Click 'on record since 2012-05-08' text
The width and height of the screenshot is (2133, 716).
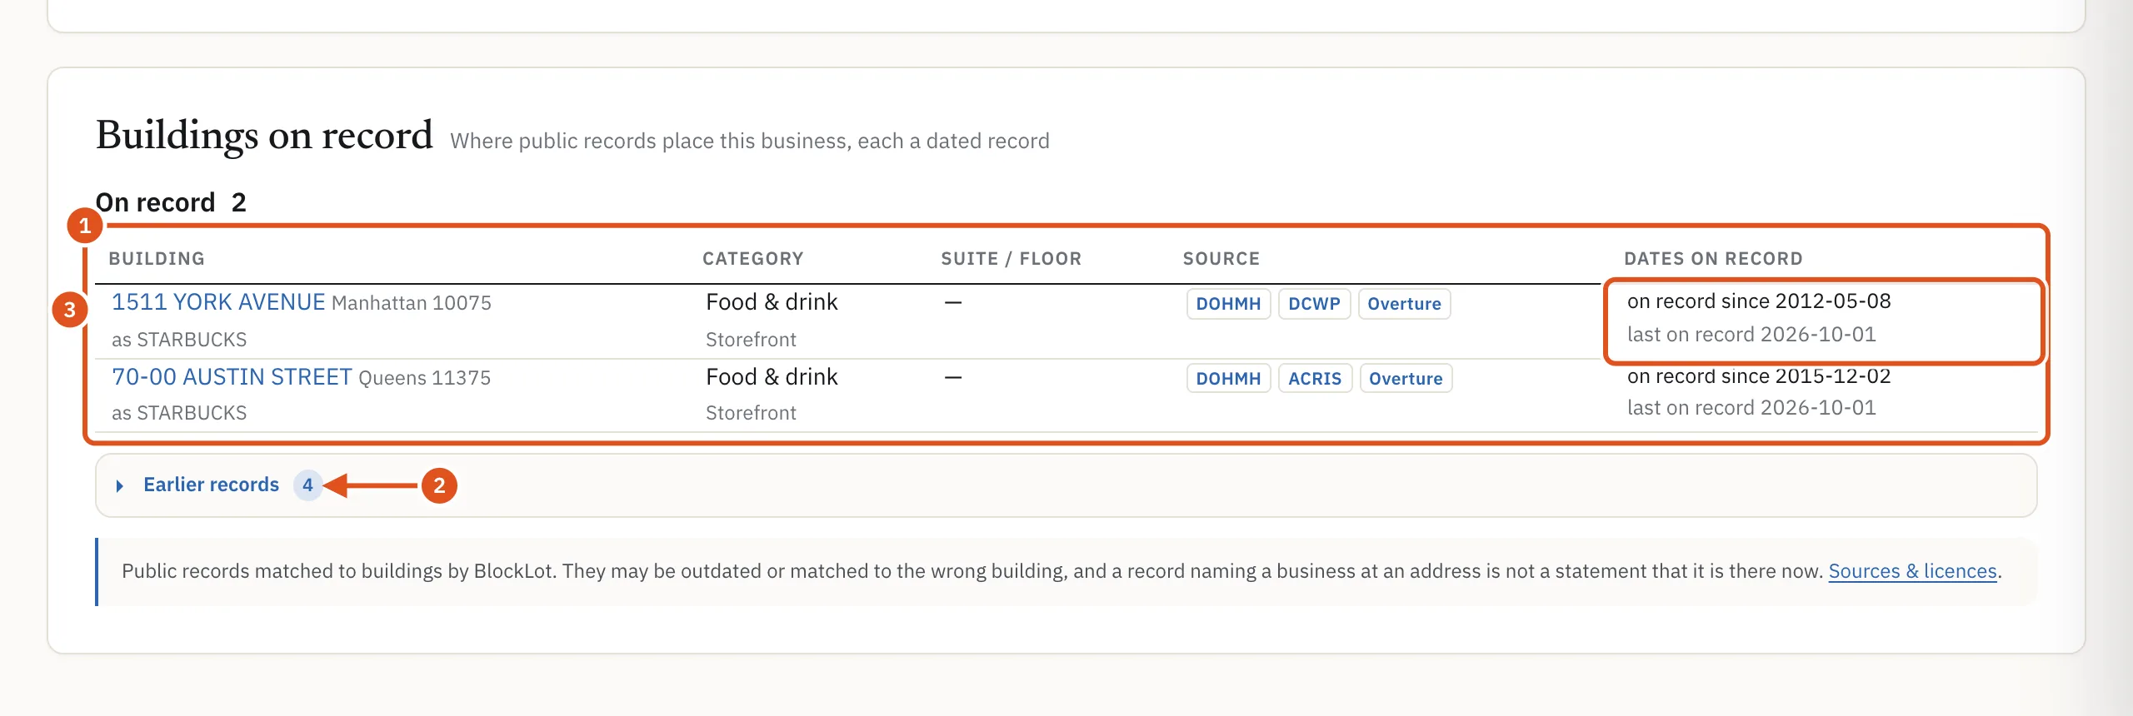point(1759,301)
